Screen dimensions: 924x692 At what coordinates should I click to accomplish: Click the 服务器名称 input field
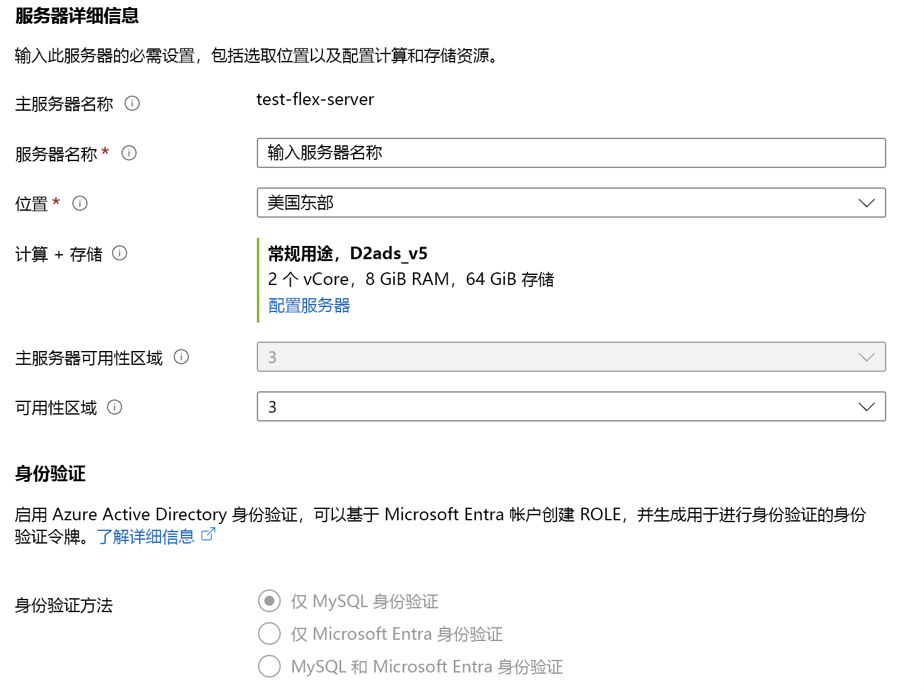point(571,153)
